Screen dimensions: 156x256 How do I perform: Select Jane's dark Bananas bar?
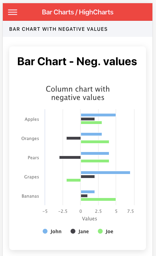pos(84,196)
